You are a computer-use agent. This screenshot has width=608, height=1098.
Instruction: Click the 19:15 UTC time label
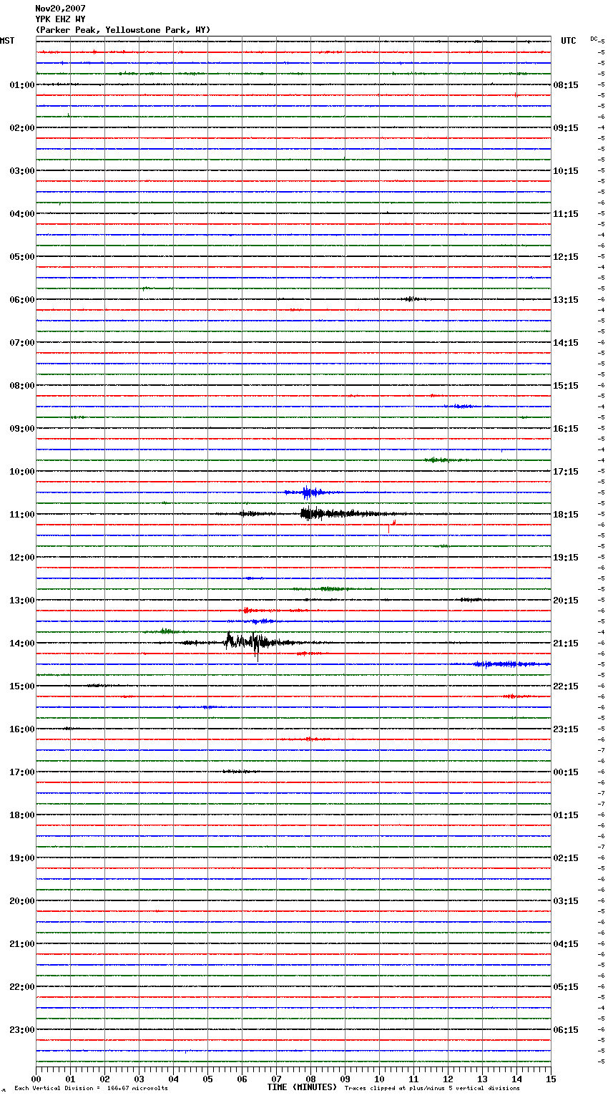coord(566,558)
